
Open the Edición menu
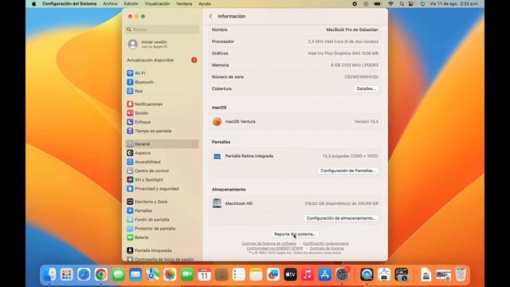[131, 4]
